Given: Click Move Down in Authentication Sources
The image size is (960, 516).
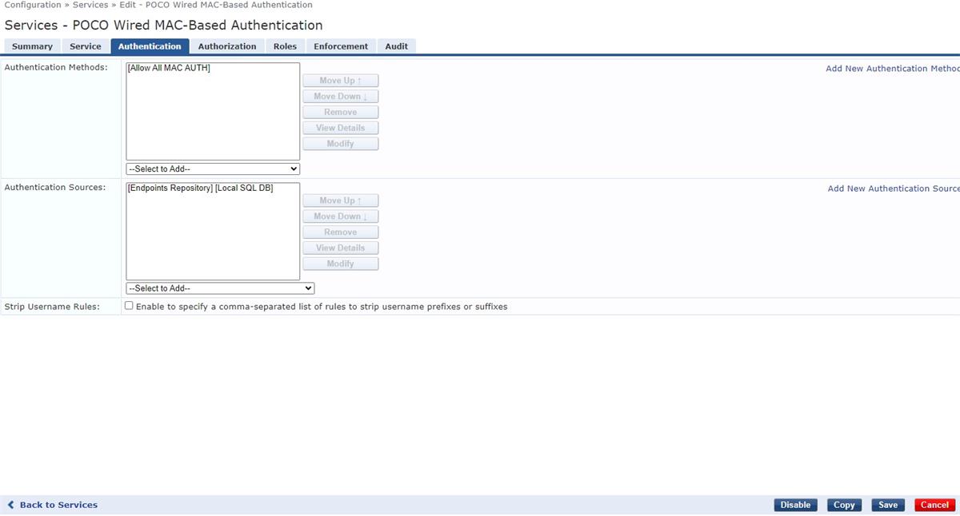Looking at the screenshot, I should (x=341, y=216).
